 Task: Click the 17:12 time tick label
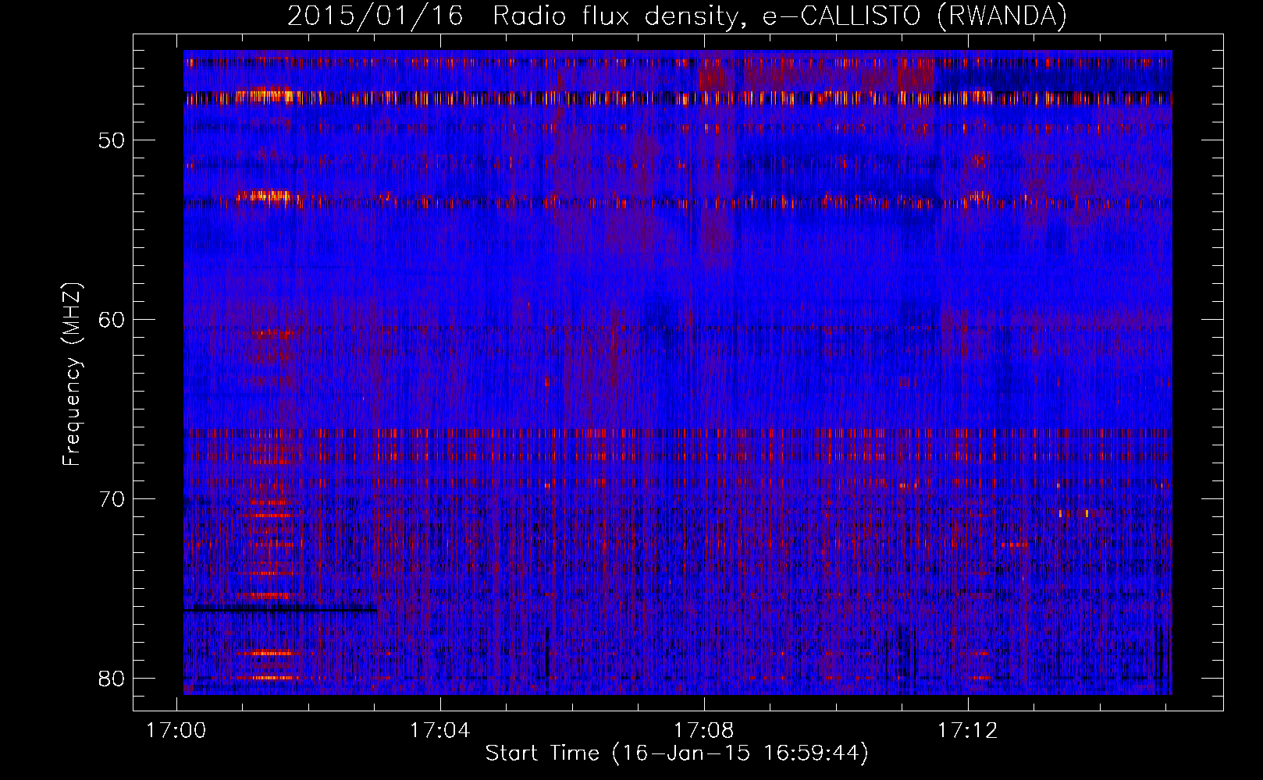(x=968, y=731)
